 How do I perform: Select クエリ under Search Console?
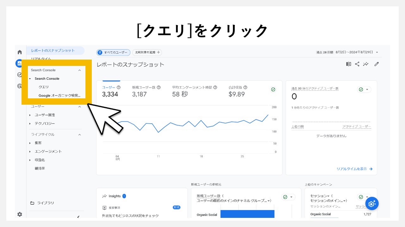pyautogui.click(x=43, y=87)
